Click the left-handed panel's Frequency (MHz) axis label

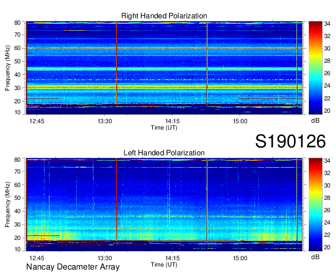click(x=7, y=205)
